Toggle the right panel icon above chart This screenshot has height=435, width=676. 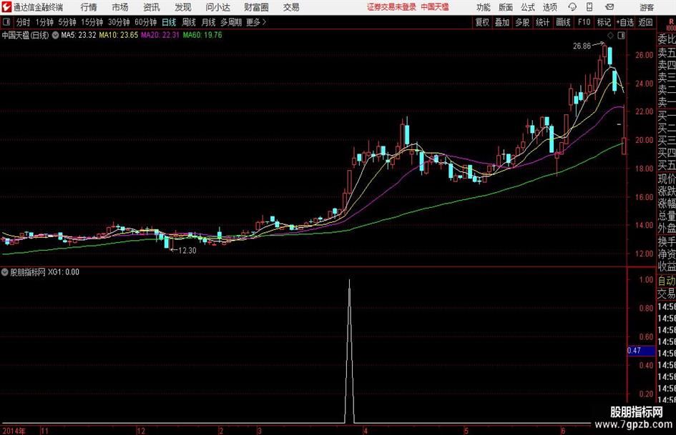coord(621,35)
